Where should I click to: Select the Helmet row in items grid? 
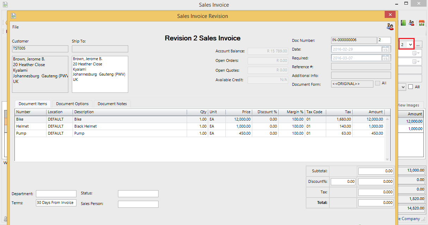(x=106, y=126)
